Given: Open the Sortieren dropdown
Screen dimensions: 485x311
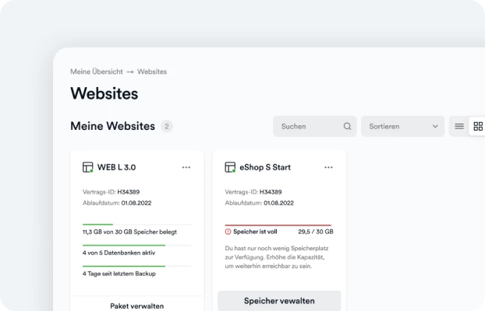Looking at the screenshot, I should pos(402,126).
